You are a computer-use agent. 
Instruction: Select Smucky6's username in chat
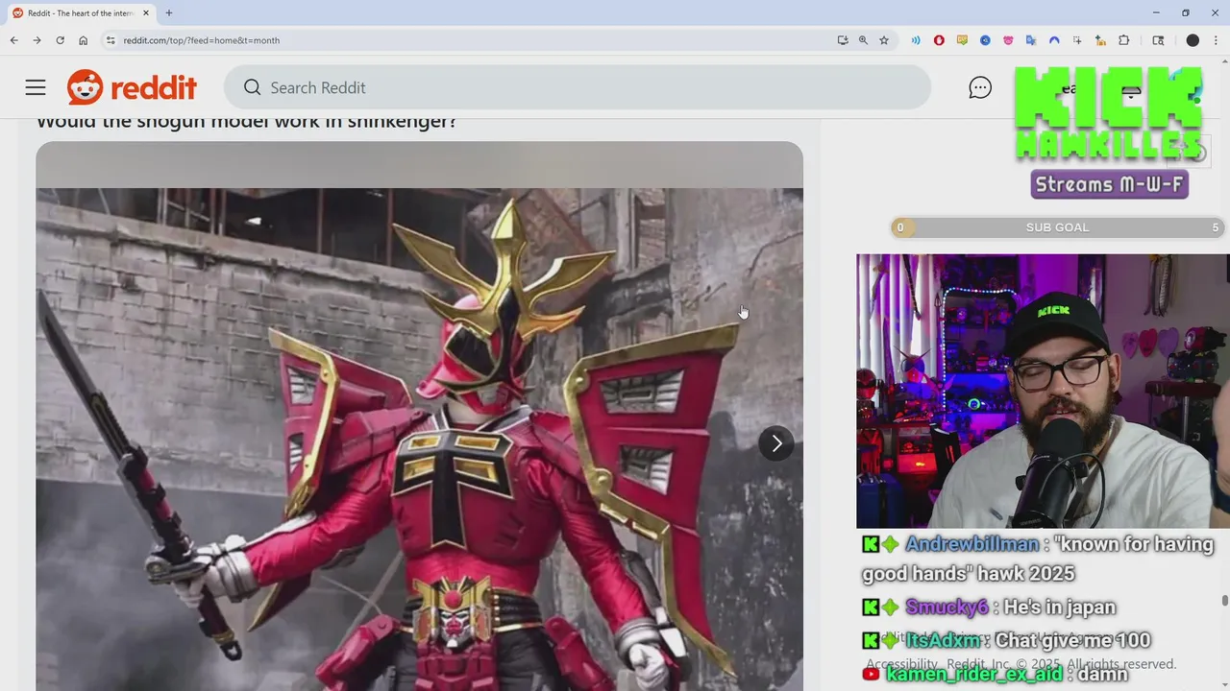tap(947, 608)
